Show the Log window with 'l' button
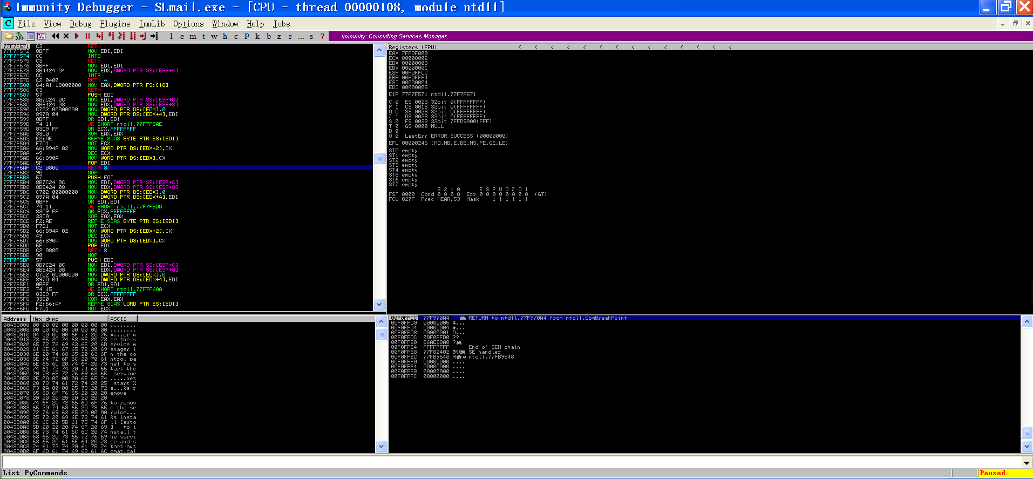This screenshot has height=479, width=1033. click(171, 36)
